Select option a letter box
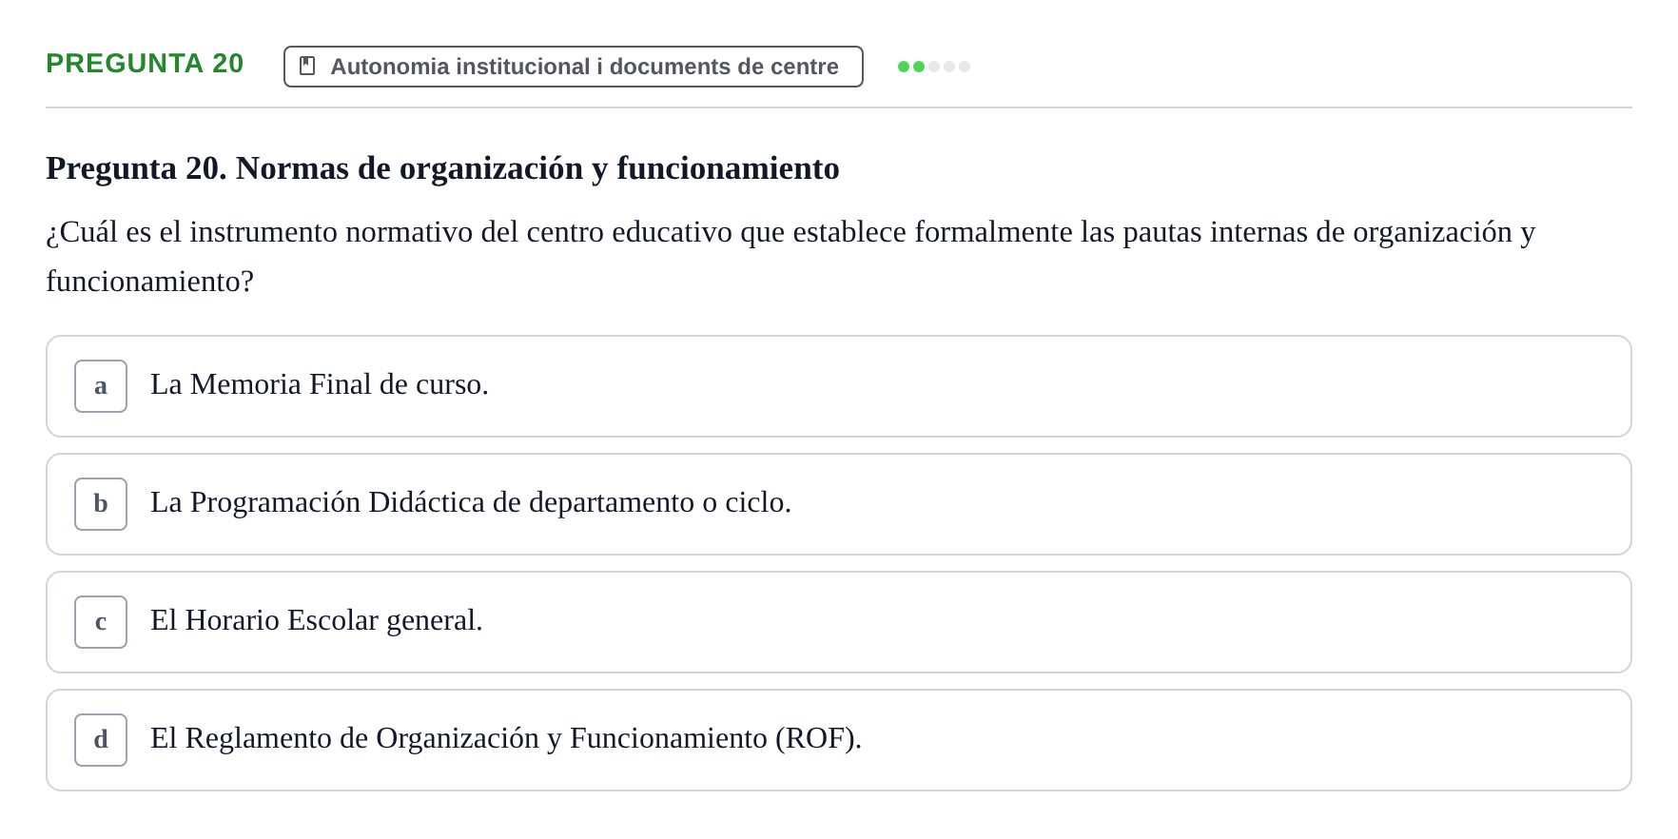The image size is (1678, 839). pos(101,386)
